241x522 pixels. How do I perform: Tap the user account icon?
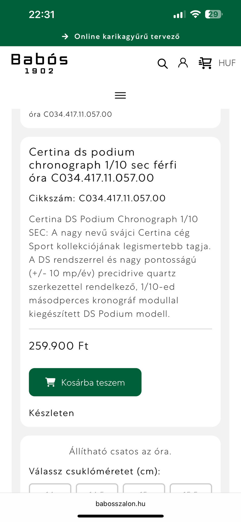tap(183, 63)
